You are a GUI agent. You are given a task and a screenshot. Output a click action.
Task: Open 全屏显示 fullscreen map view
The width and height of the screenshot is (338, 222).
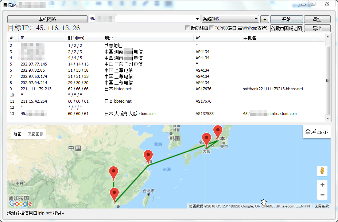tap(316, 132)
